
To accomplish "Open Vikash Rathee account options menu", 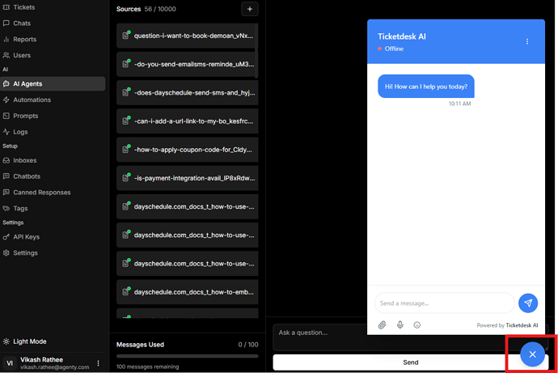I will click(x=98, y=363).
